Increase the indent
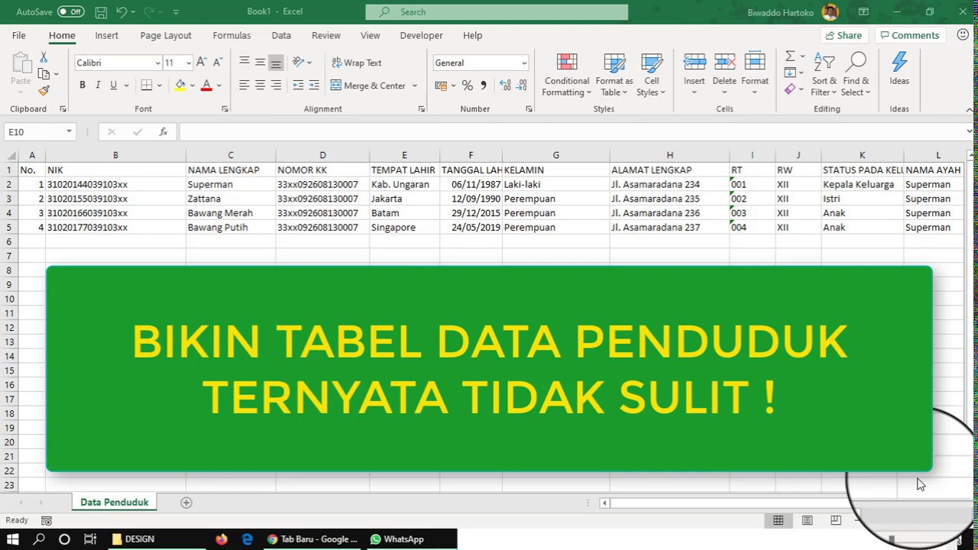 point(314,86)
